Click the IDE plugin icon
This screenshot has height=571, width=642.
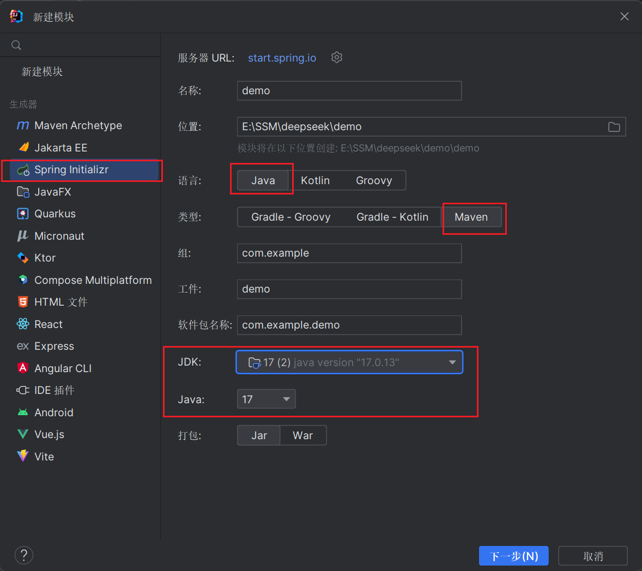click(23, 390)
